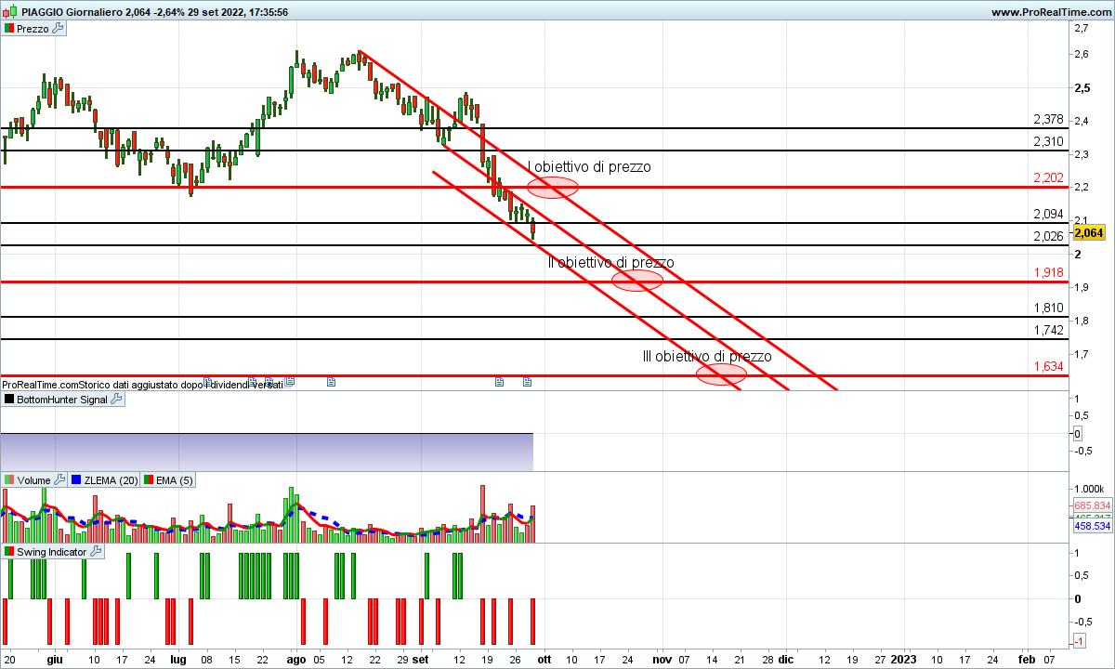Open Volume indicator wrench settings
Screen dimensions: 1115x669
[x=59, y=480]
